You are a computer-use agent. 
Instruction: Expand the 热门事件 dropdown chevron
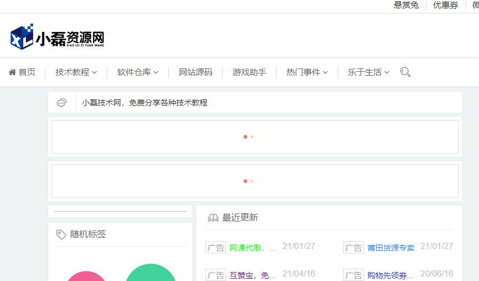tap(325, 72)
